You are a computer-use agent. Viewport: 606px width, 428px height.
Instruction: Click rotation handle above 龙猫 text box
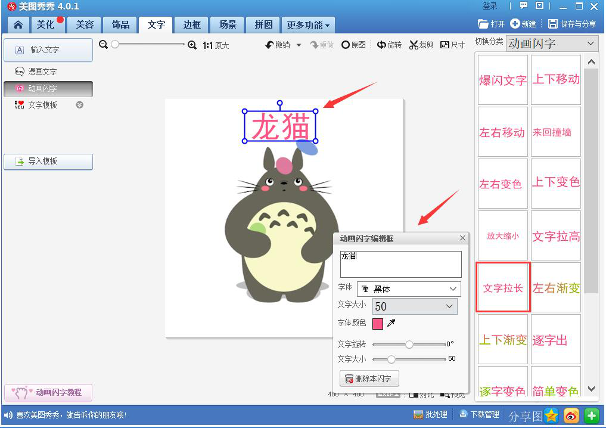tap(280, 103)
